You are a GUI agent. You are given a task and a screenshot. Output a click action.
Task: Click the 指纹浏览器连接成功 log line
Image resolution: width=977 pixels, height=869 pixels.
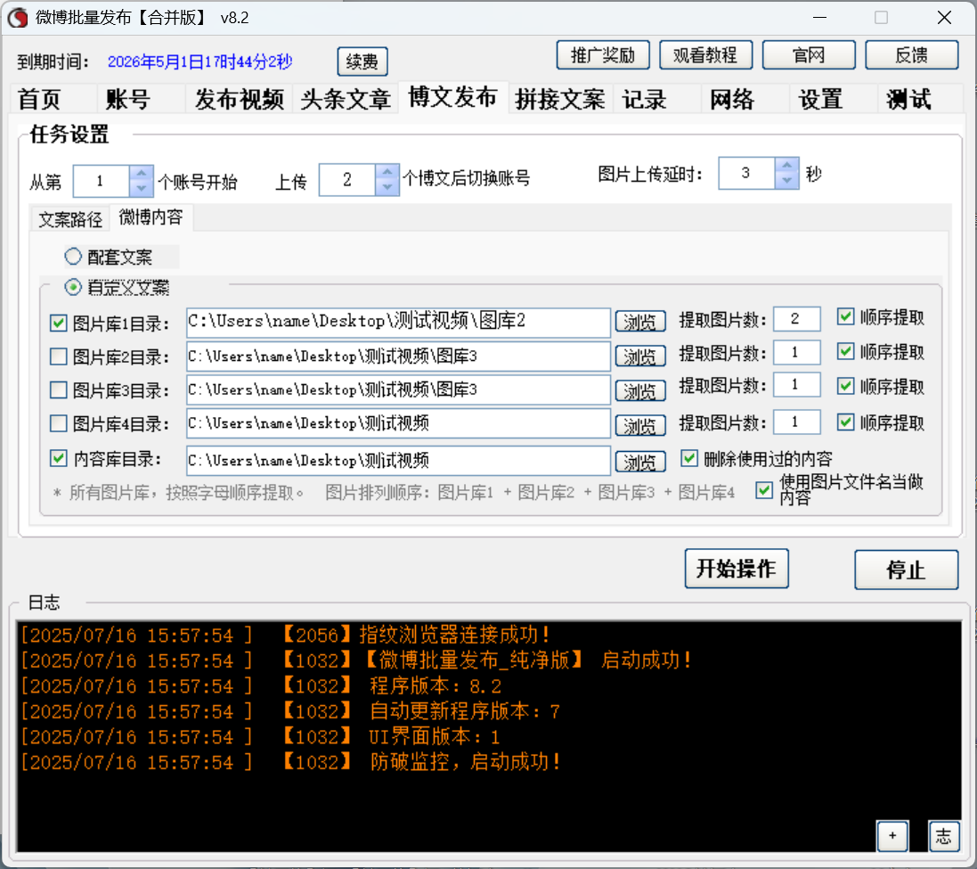click(285, 635)
